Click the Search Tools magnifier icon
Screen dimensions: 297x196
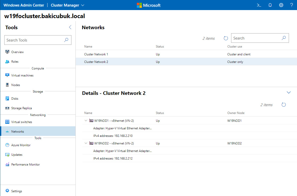(66, 40)
